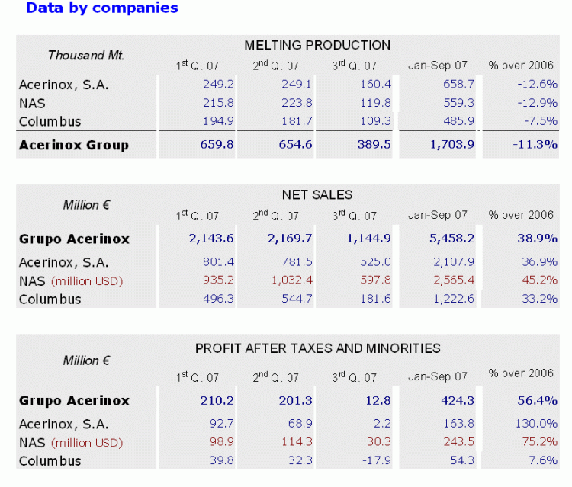Select 'Profit After Taxes and Minorities' title

[317, 348]
